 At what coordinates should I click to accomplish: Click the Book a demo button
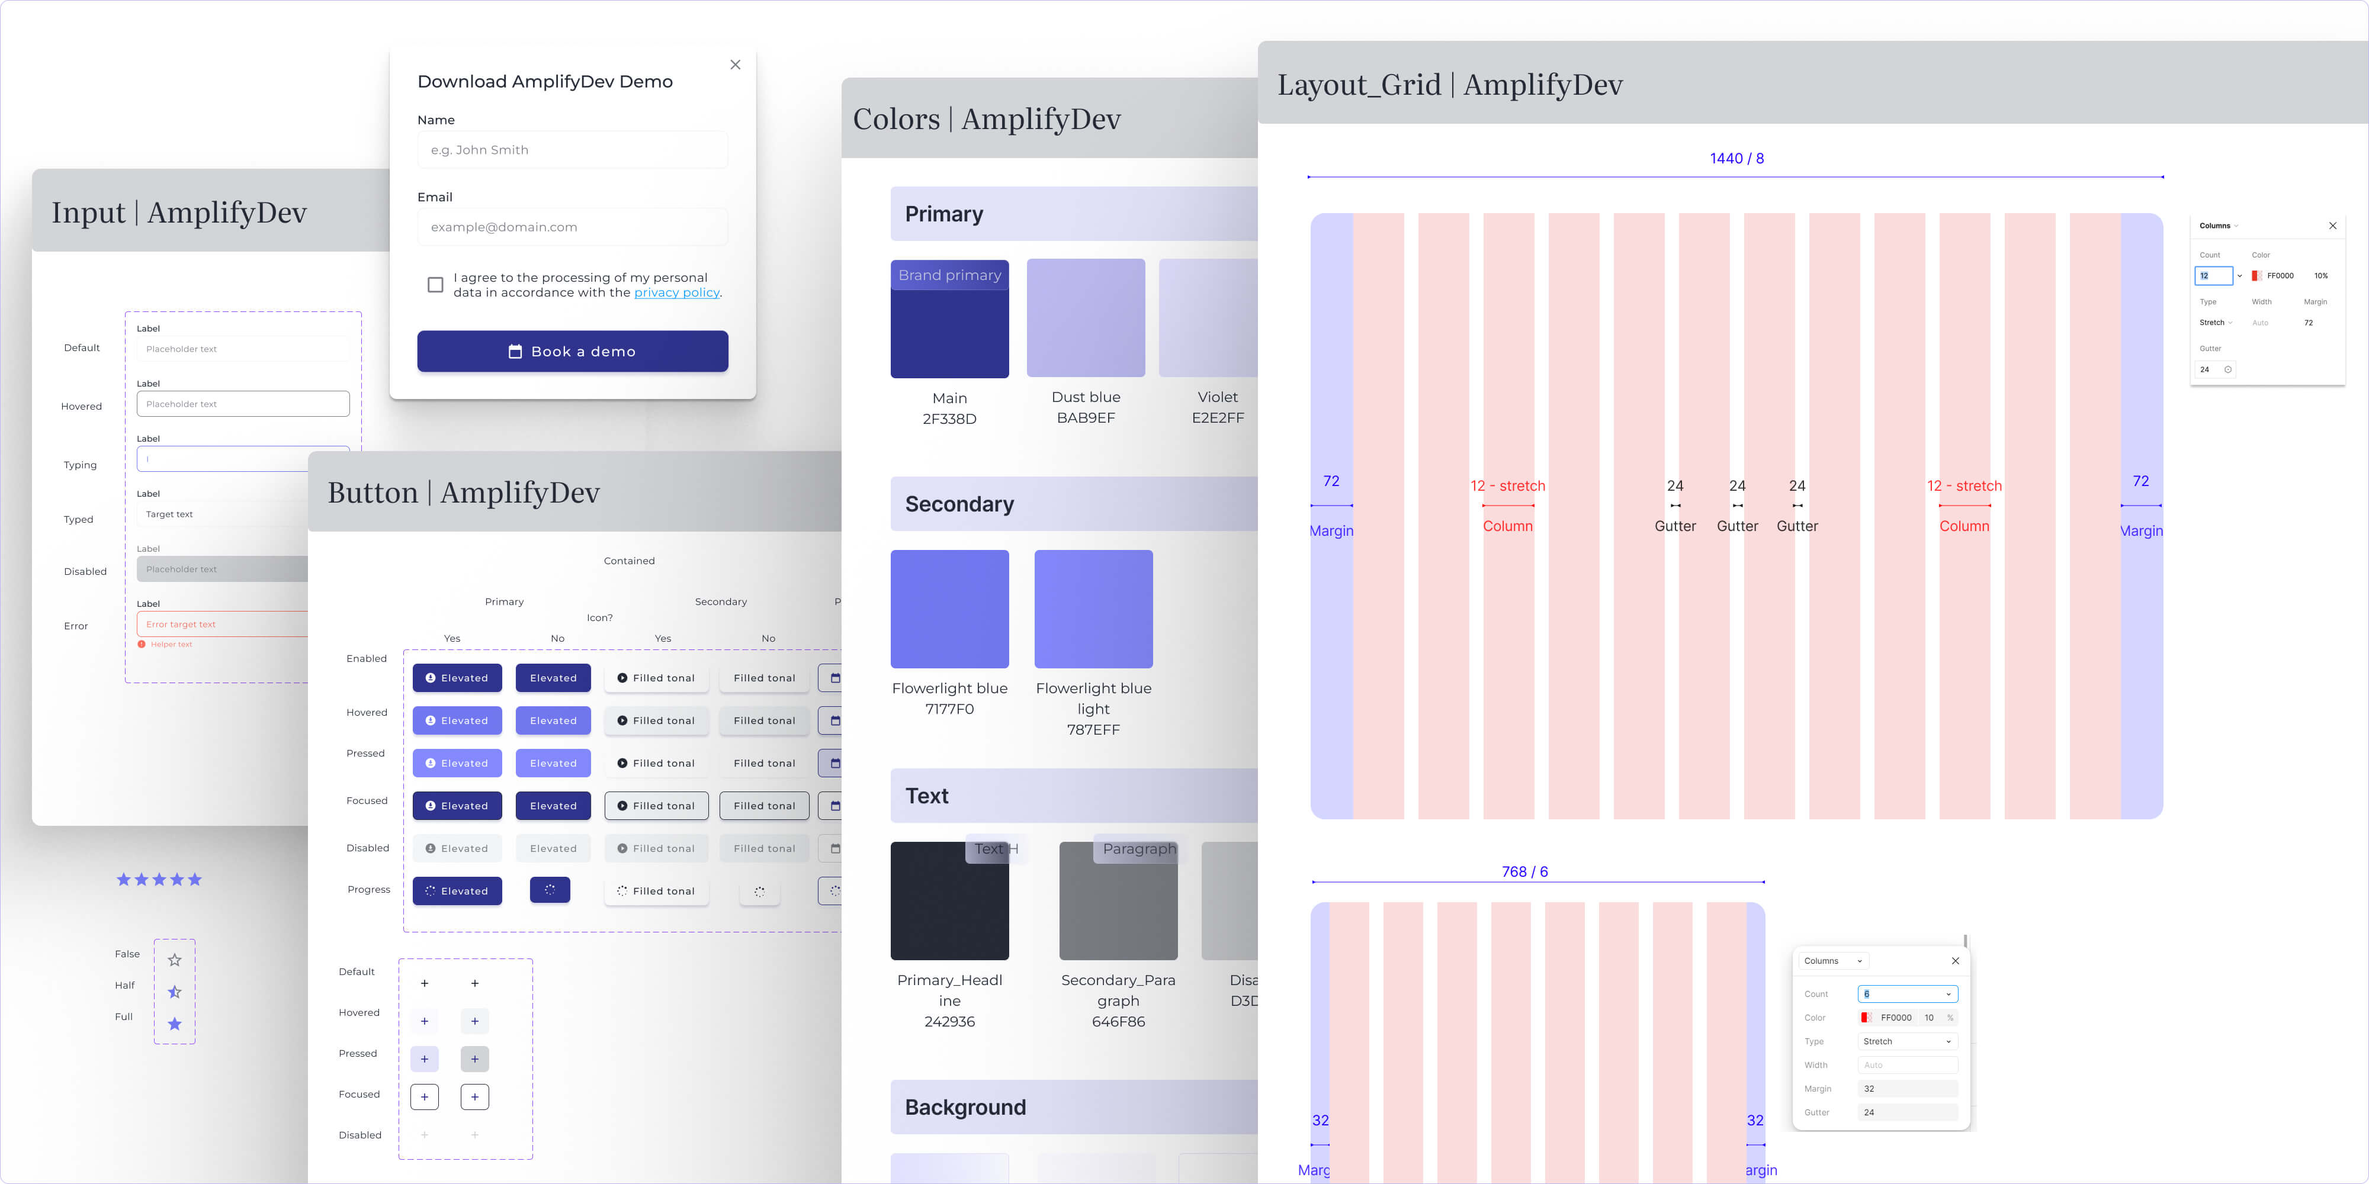[572, 351]
